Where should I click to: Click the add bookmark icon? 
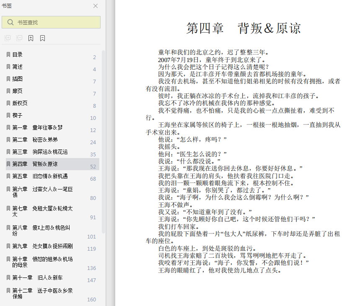(31, 38)
